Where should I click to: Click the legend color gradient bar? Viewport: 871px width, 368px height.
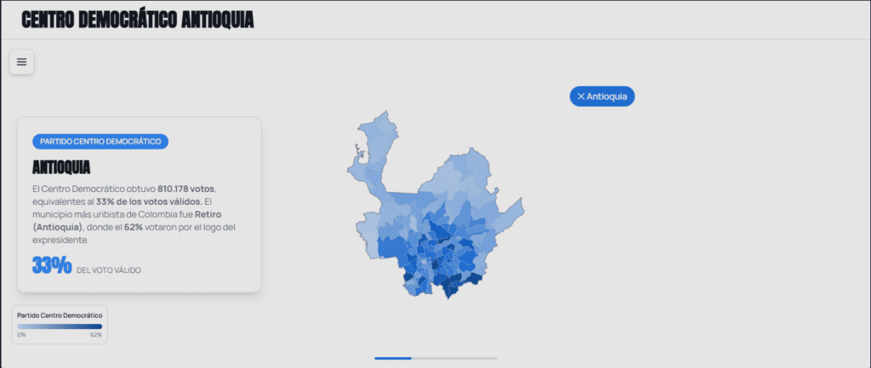click(60, 326)
